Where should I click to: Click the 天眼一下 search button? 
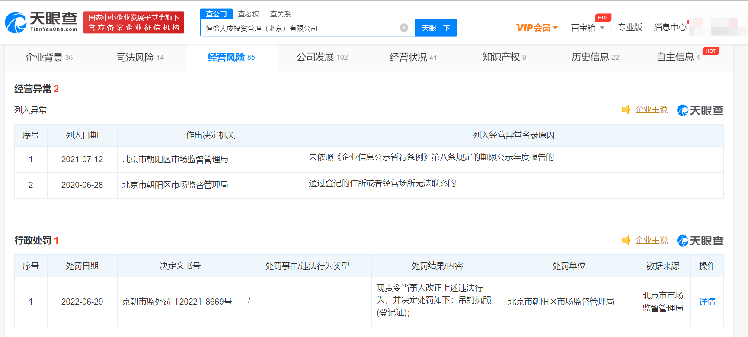[x=436, y=28]
